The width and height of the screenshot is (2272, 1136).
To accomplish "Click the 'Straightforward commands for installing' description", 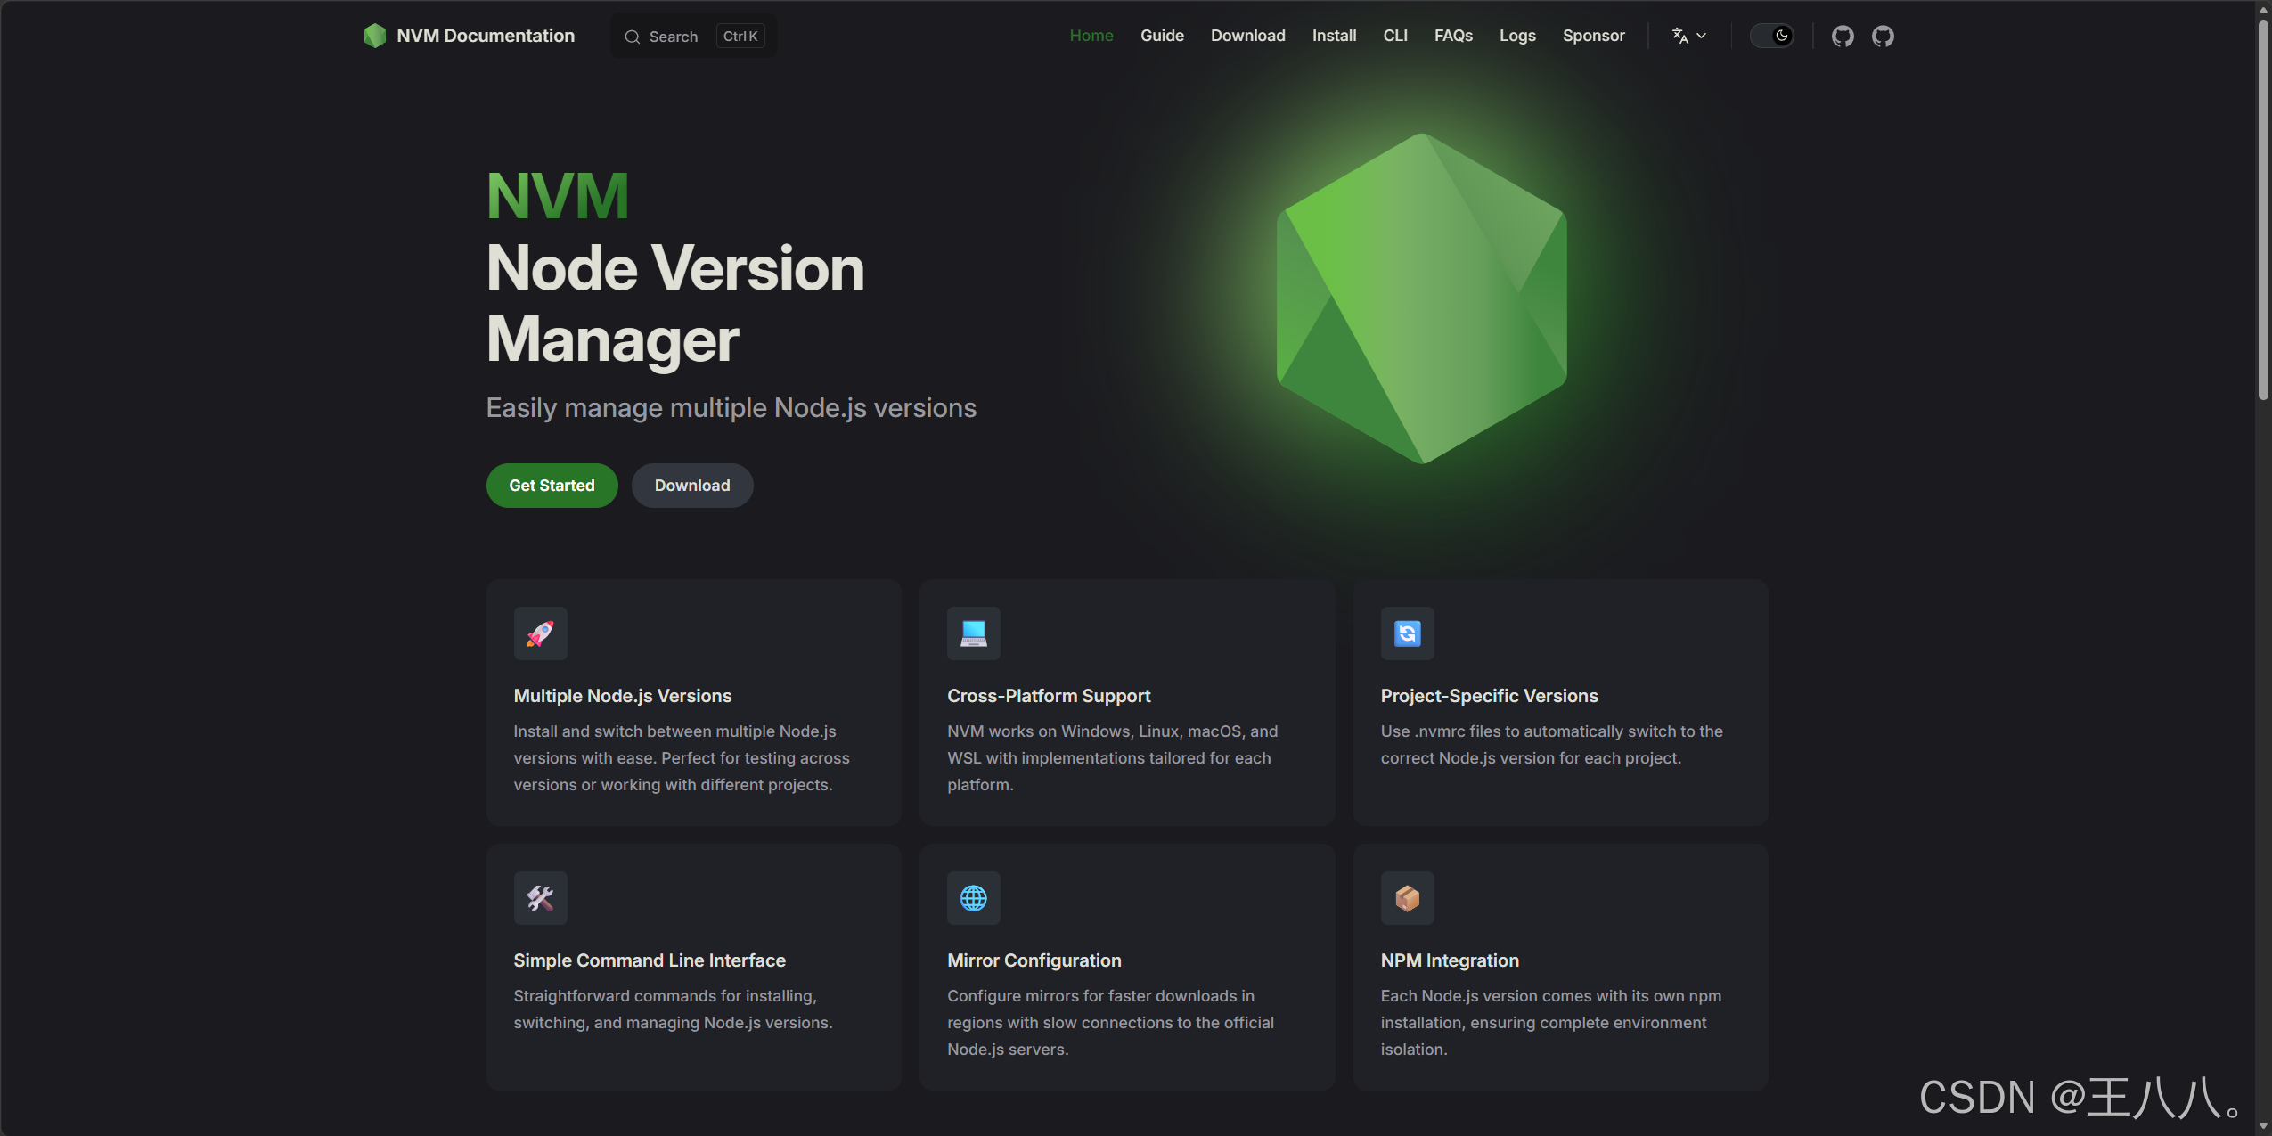I will tap(674, 1009).
